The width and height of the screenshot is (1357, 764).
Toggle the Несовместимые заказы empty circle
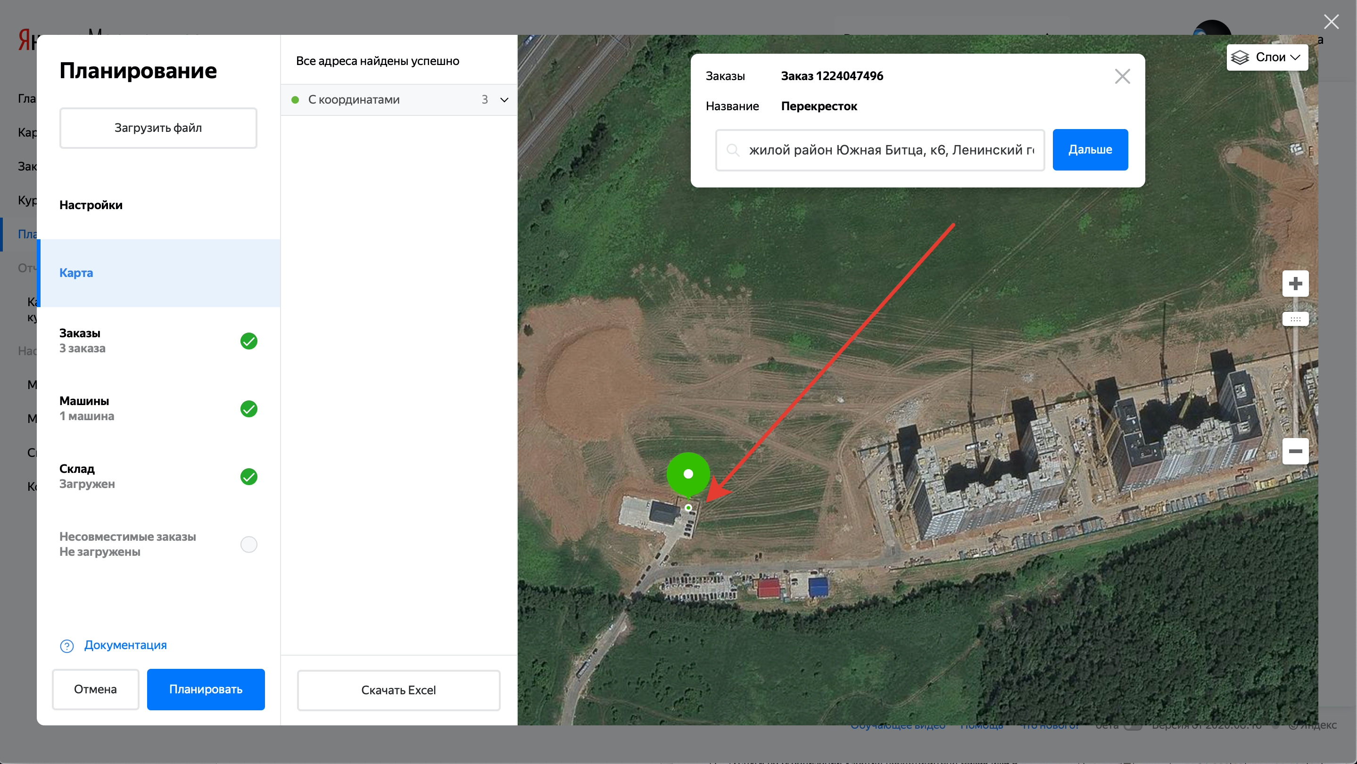pyautogui.click(x=248, y=544)
